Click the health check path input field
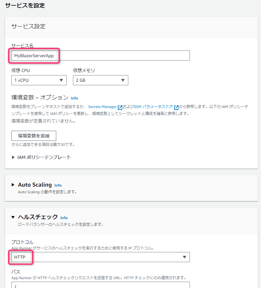 coord(100,285)
